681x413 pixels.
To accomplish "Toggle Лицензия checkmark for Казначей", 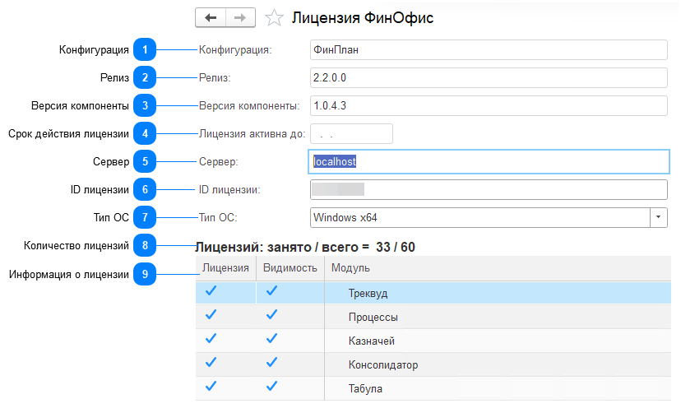I will point(211,338).
